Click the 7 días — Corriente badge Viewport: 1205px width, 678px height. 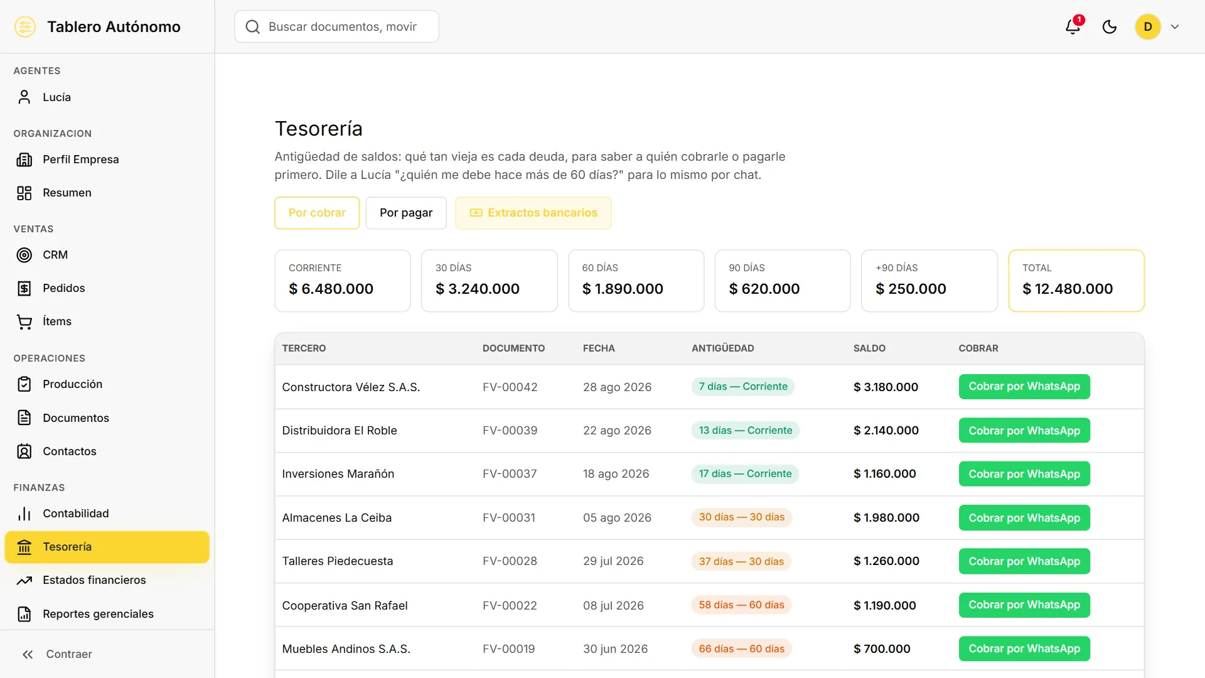pos(743,387)
